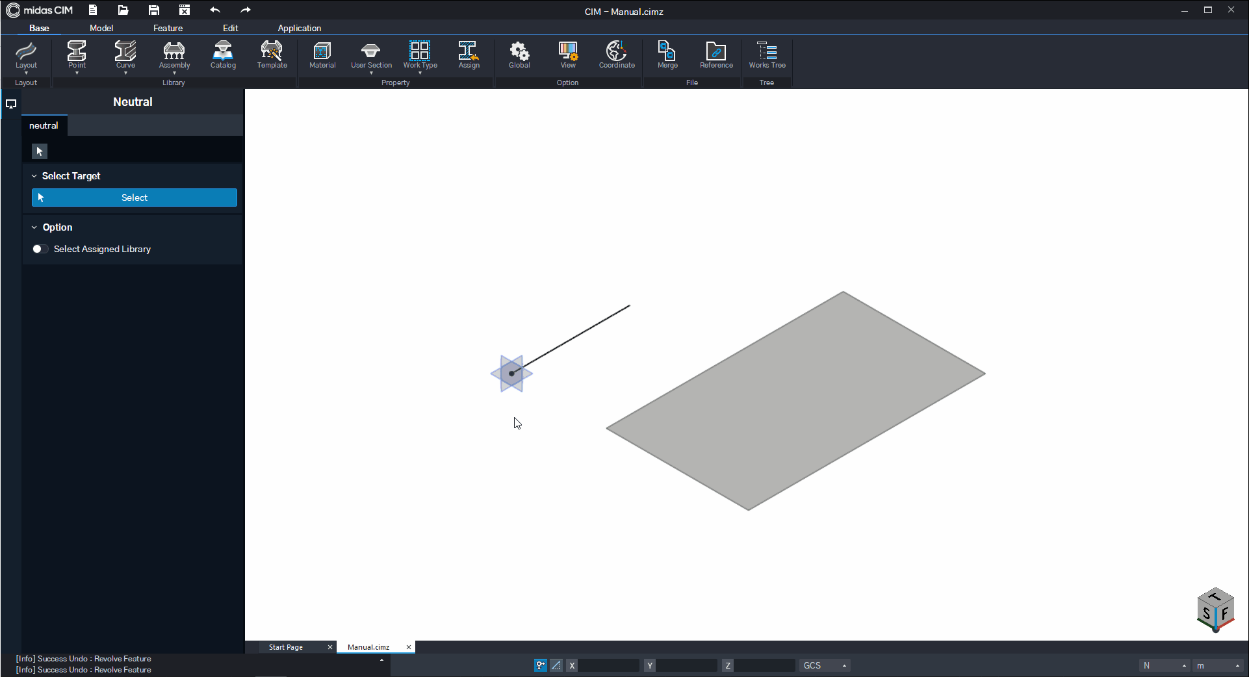Click the save icon in title bar

[x=153, y=10]
